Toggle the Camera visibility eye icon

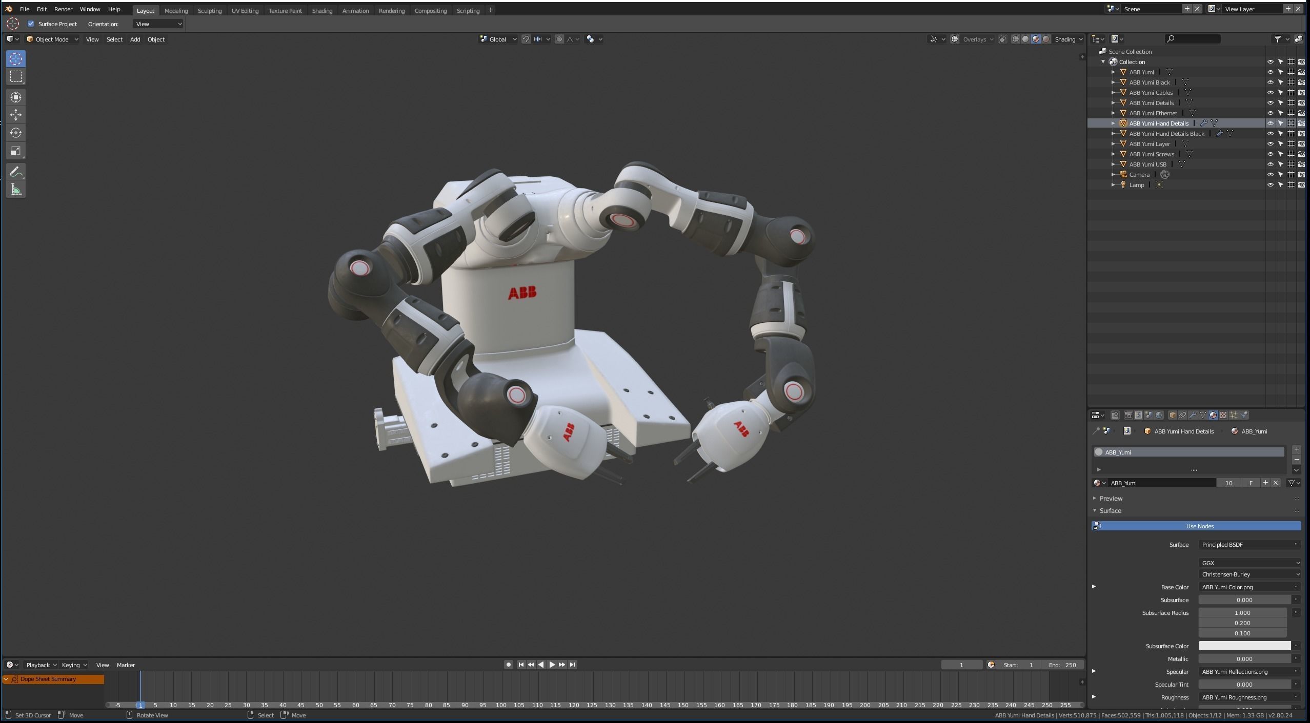(x=1270, y=175)
